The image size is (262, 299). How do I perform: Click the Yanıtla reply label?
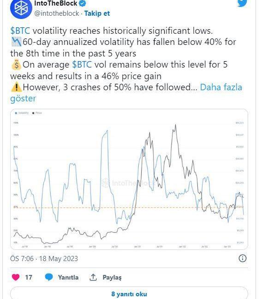[68, 277]
